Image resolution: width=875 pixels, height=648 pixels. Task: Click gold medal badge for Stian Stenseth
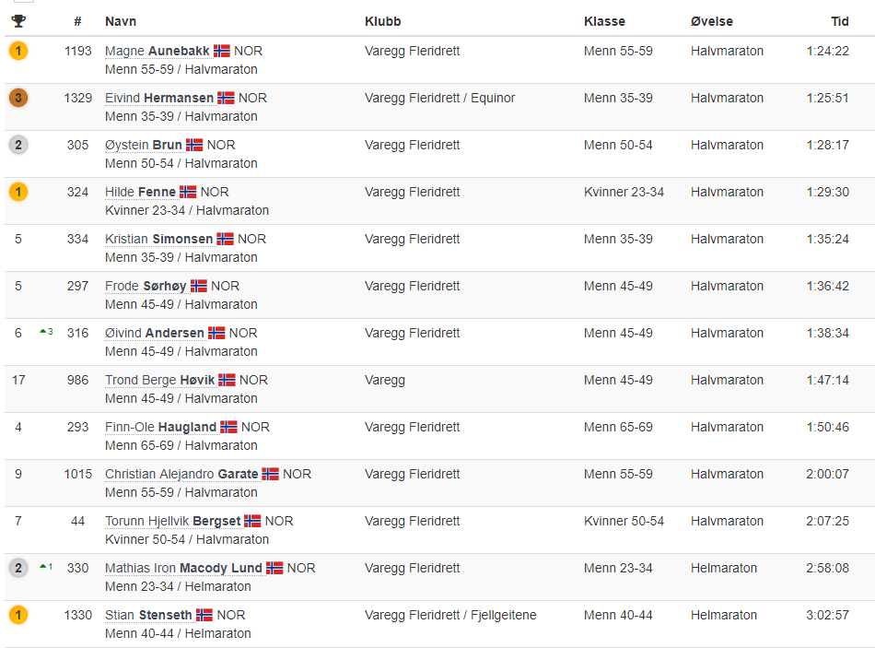[x=18, y=615]
